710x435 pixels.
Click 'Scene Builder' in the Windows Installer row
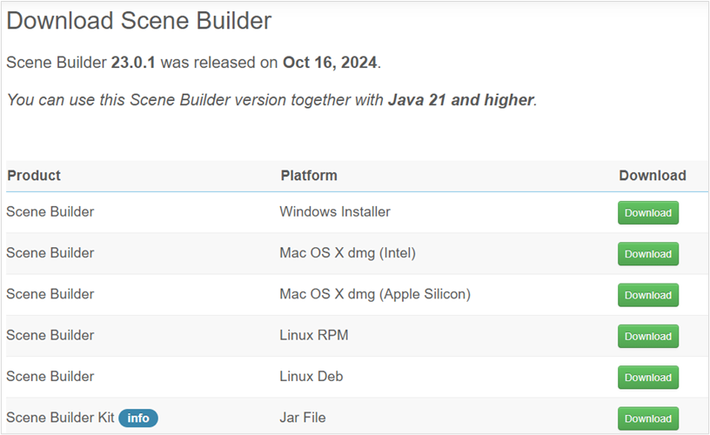tap(50, 211)
